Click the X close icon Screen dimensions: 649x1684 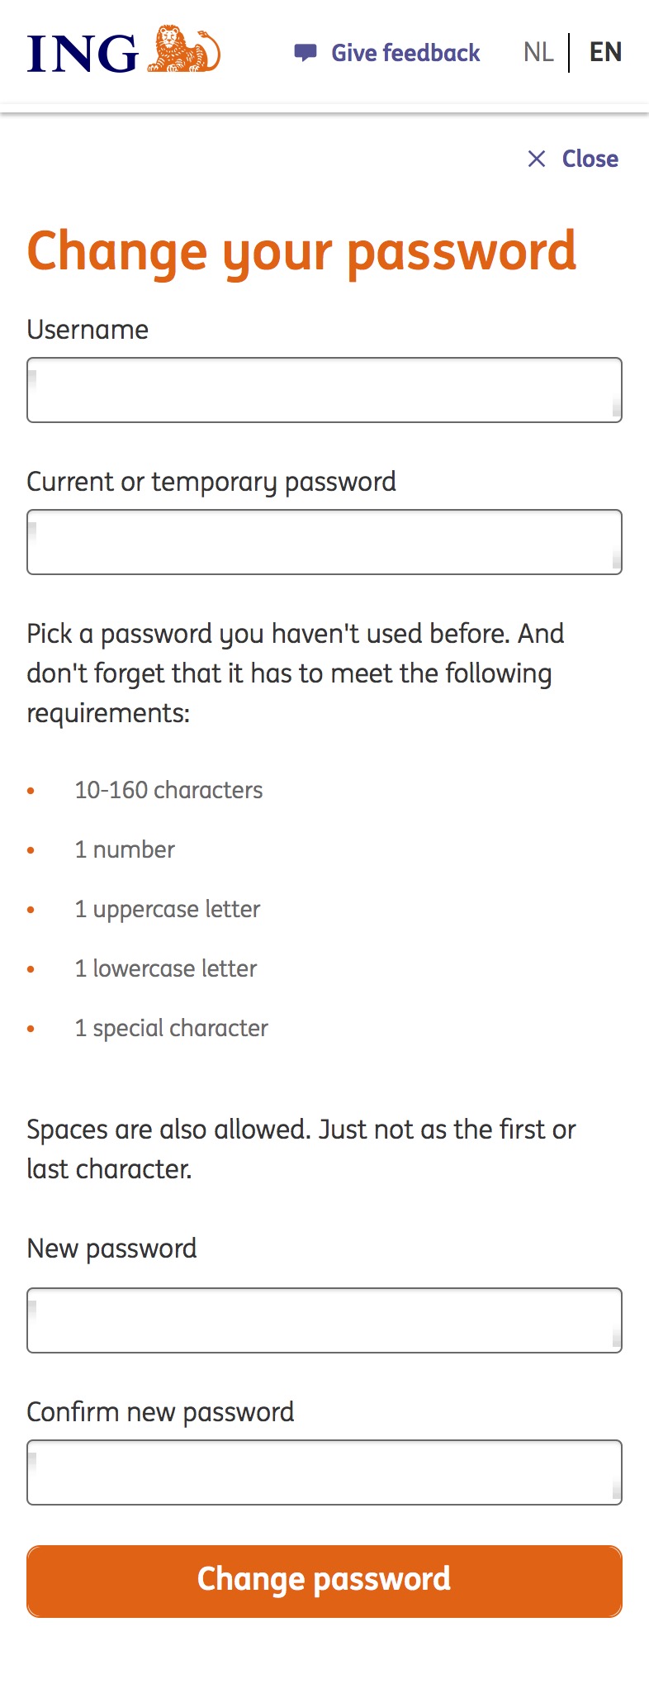click(537, 159)
